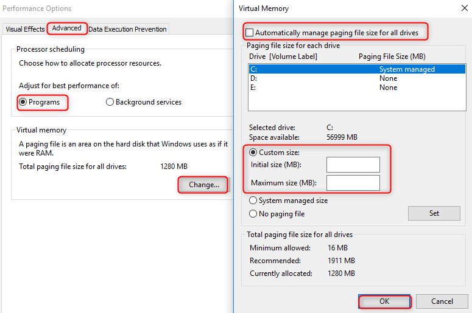The height and width of the screenshot is (313, 472).
Task: Enable automatically manage paging file size checkbox
Action: 250,32
